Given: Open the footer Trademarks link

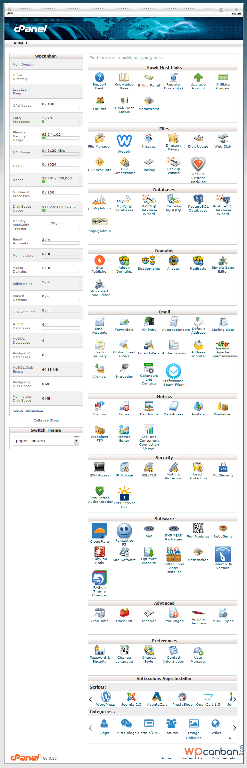Looking at the screenshot, I should point(191,758).
